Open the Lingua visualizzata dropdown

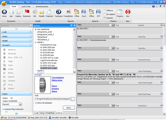(20, 104)
